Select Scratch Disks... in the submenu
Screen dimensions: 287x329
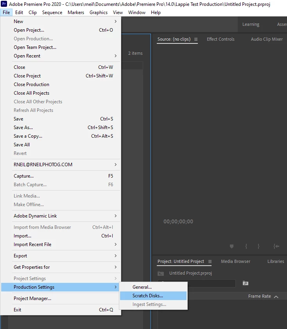point(153,296)
